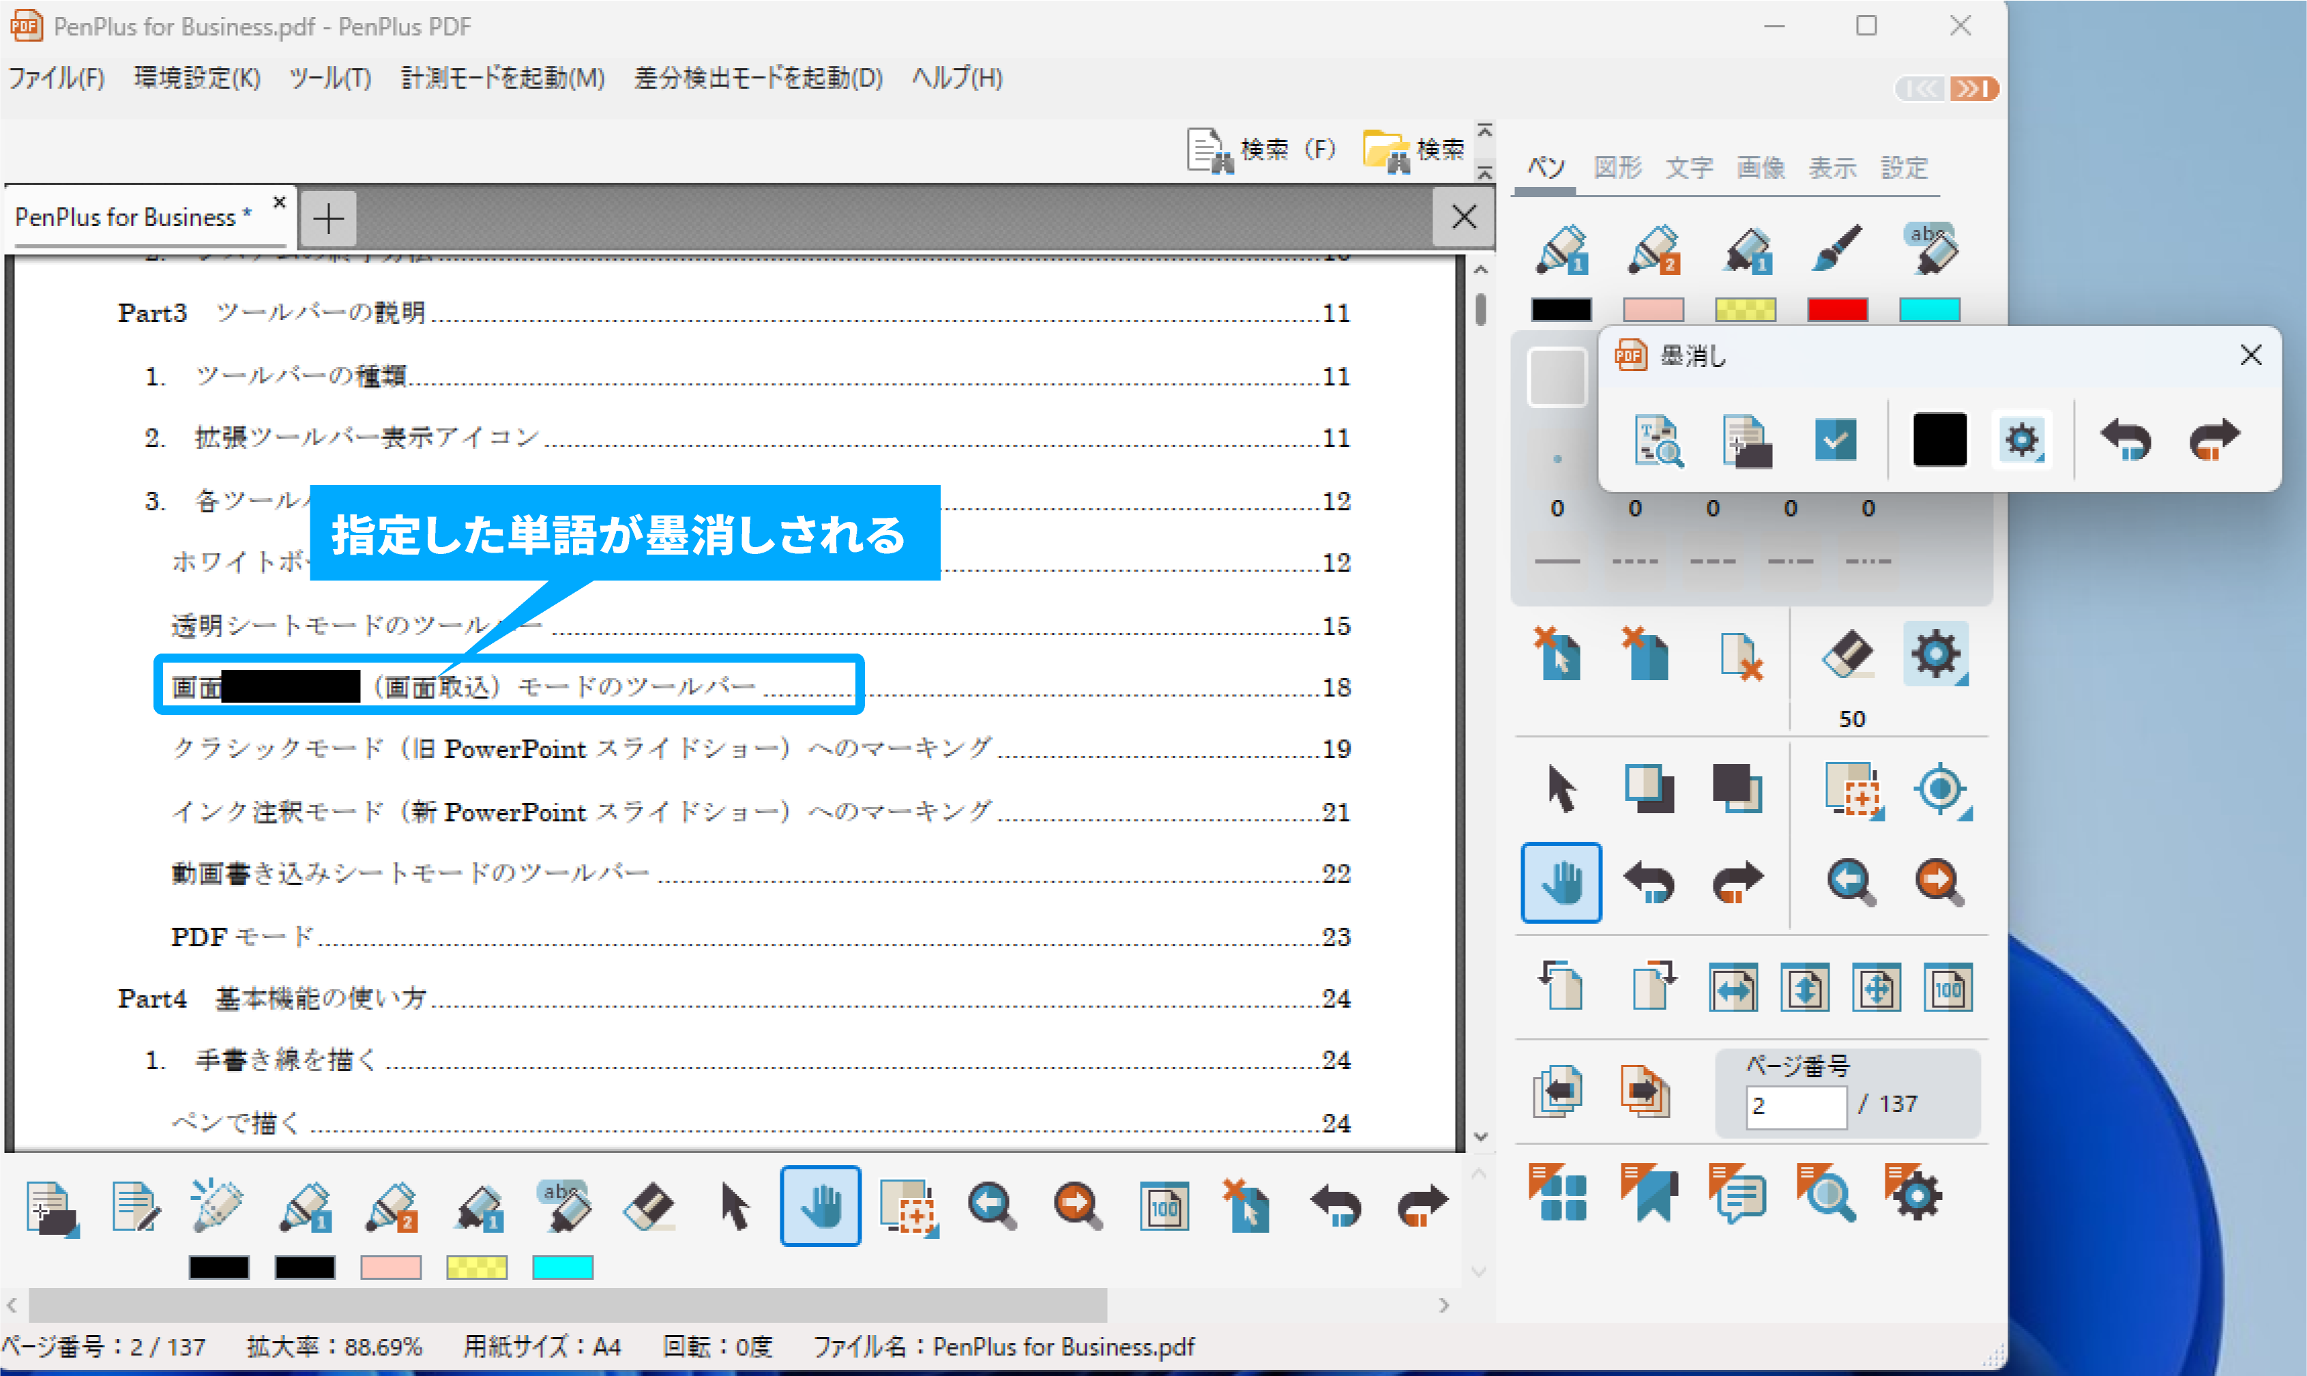The image size is (2307, 1376).
Task: Toggle the hand pan tool in right panel
Action: click(x=1561, y=883)
